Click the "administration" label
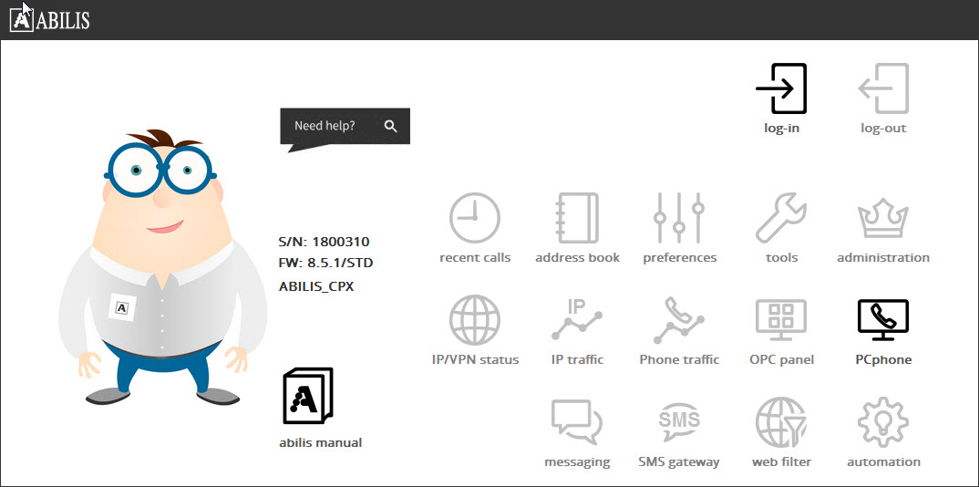This screenshot has height=487, width=979. click(x=883, y=257)
